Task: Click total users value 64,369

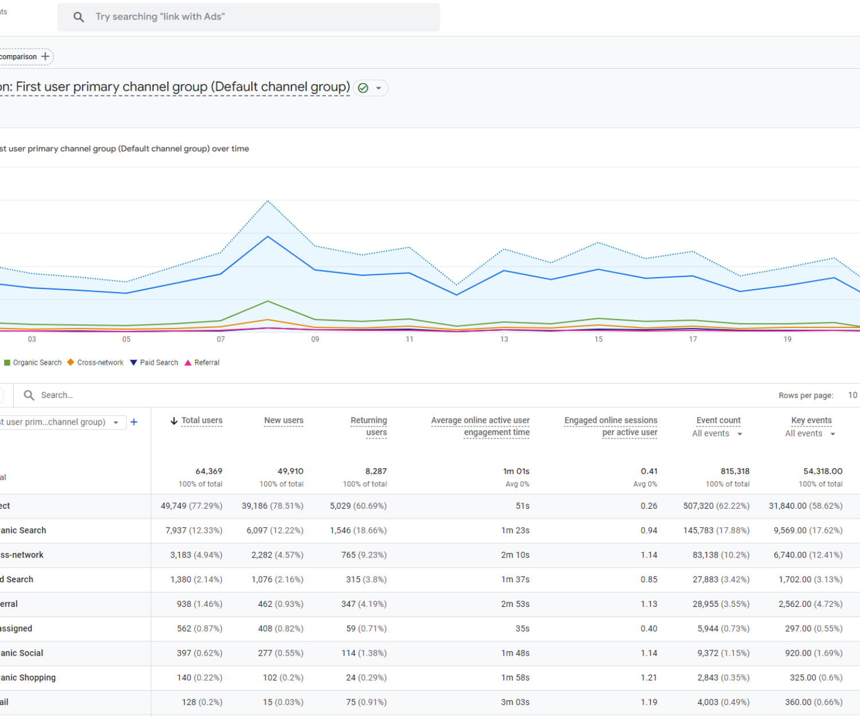Action: (209, 471)
